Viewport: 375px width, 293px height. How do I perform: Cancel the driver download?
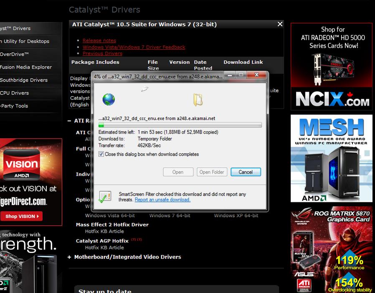point(246,172)
